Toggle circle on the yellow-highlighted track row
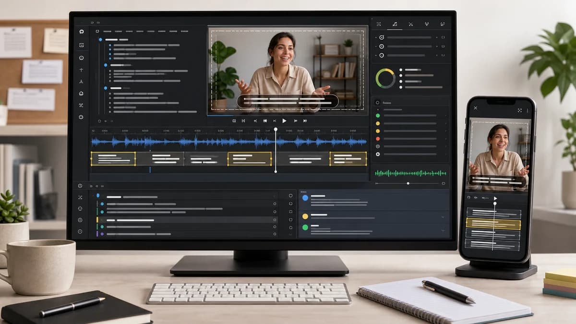 (x=275, y=219)
